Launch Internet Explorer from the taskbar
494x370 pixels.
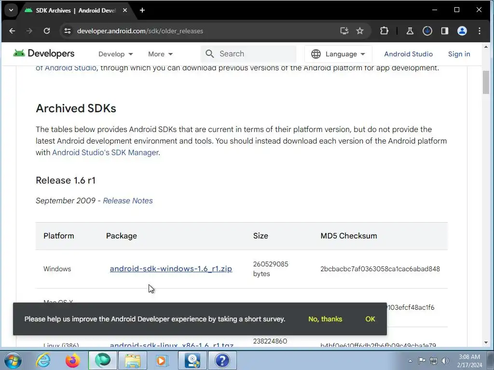43,360
